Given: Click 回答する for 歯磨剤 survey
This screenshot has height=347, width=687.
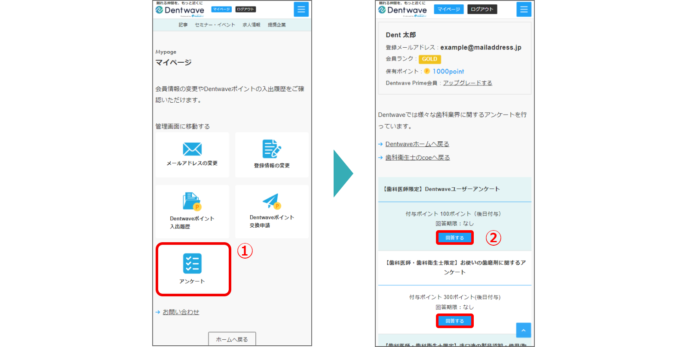Looking at the screenshot, I should 455,321.
